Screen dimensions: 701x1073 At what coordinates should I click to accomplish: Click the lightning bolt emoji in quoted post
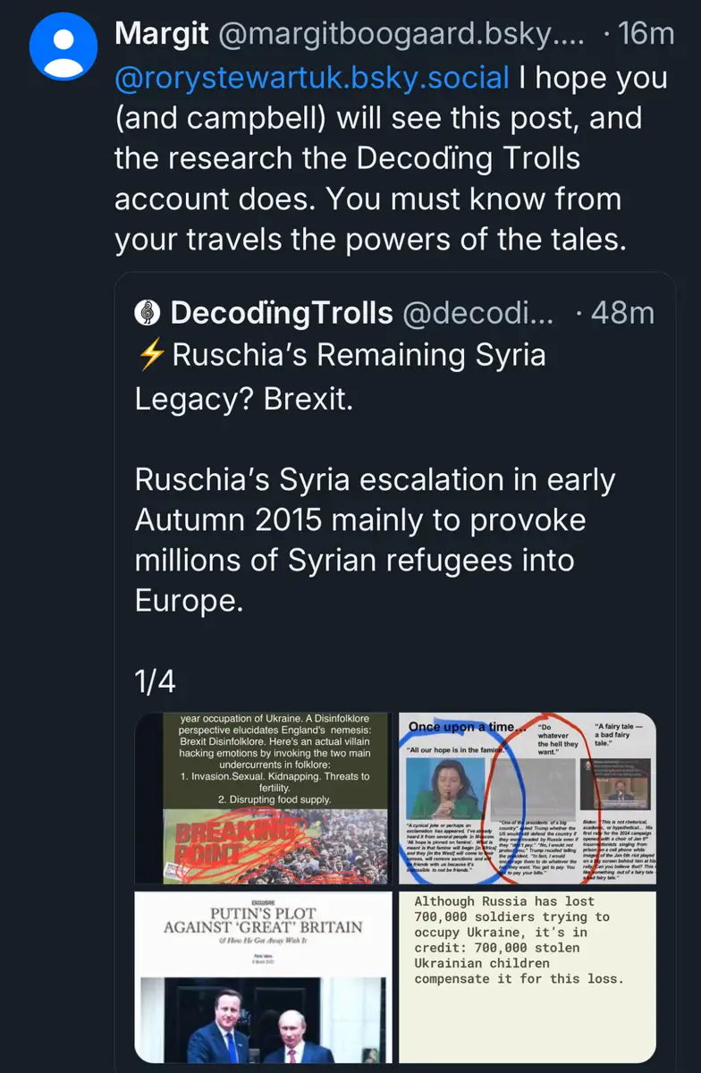coord(150,355)
